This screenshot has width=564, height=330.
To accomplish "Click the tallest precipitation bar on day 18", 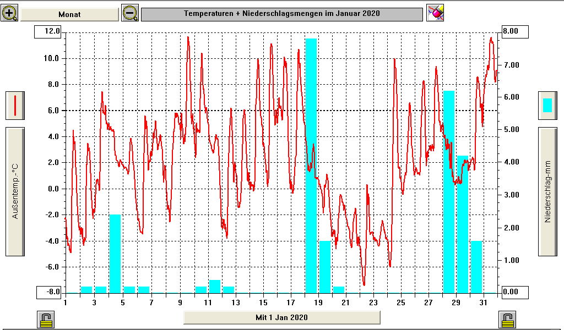I will [x=311, y=165].
